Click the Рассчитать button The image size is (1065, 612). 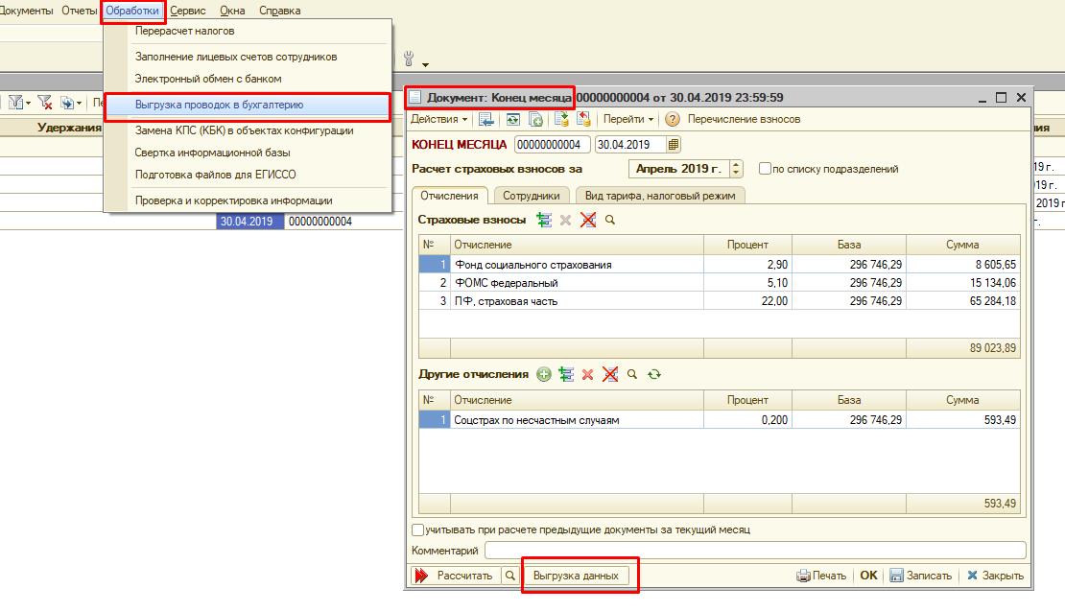click(455, 576)
